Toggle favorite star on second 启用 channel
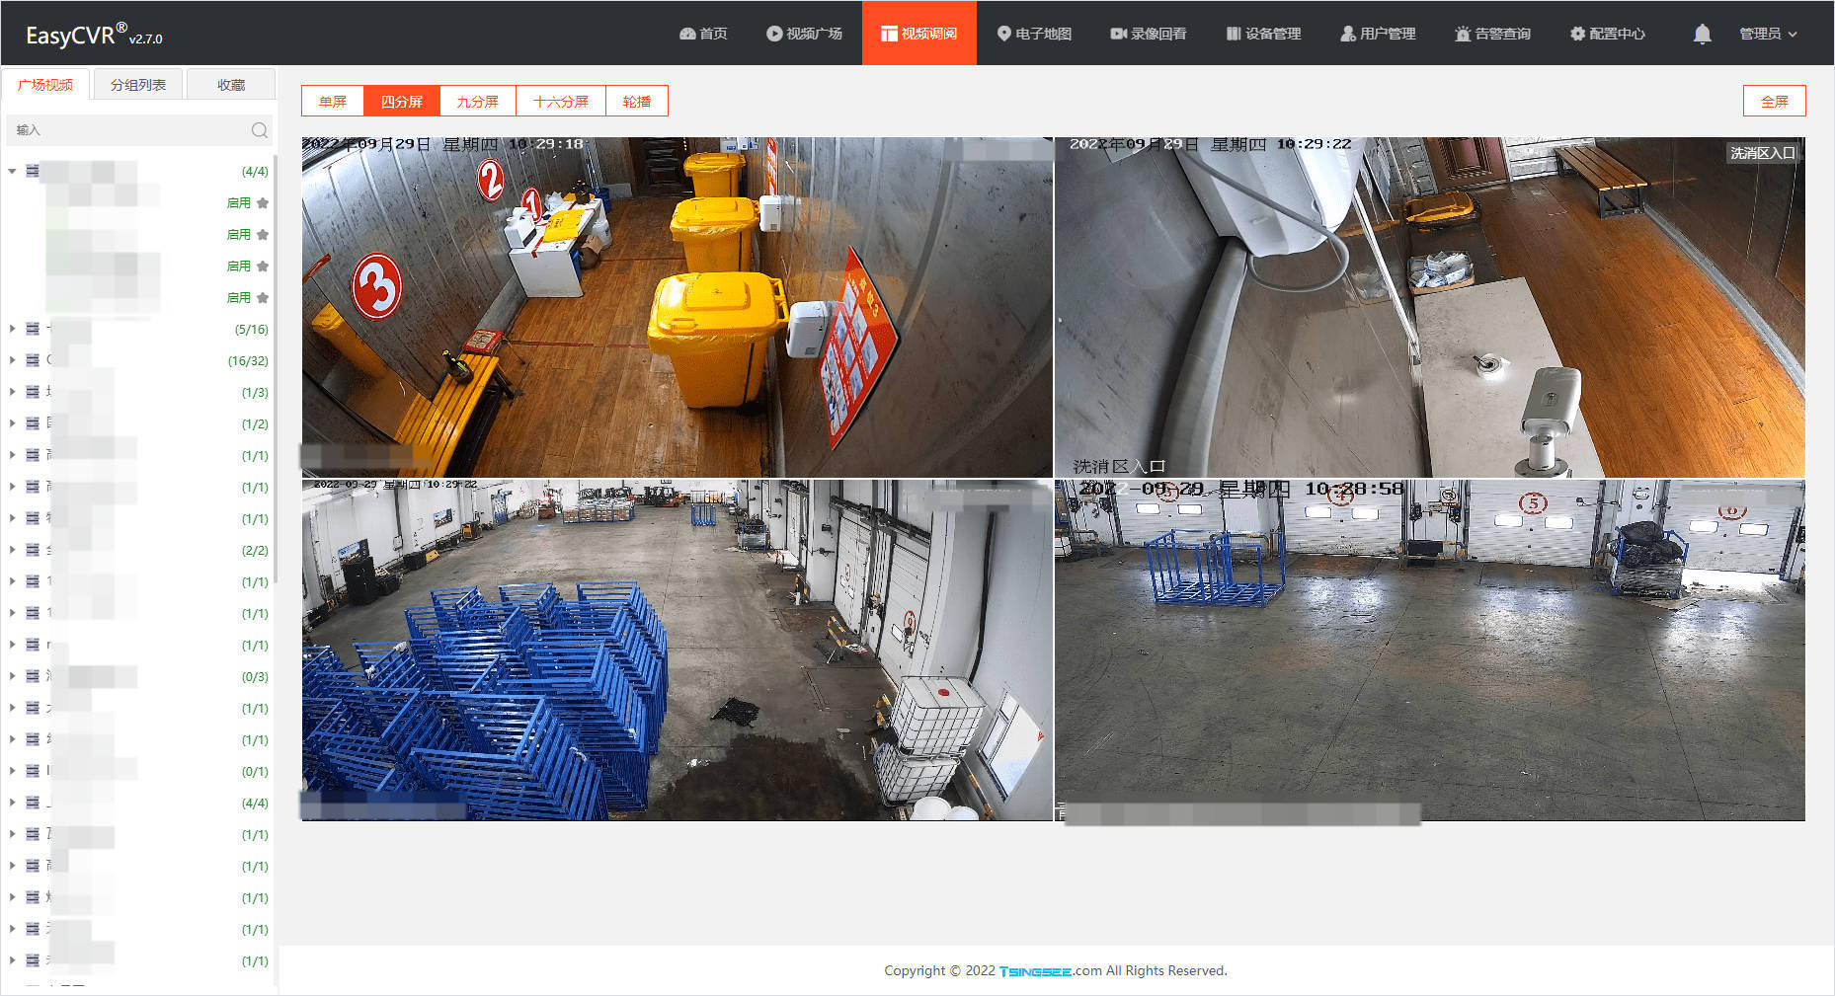The image size is (1835, 996). click(263, 234)
